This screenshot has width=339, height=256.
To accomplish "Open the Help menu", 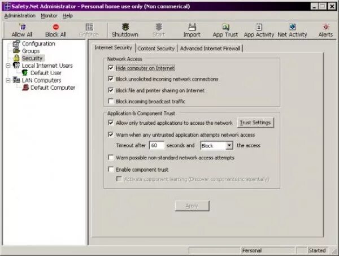I will coord(67,16).
